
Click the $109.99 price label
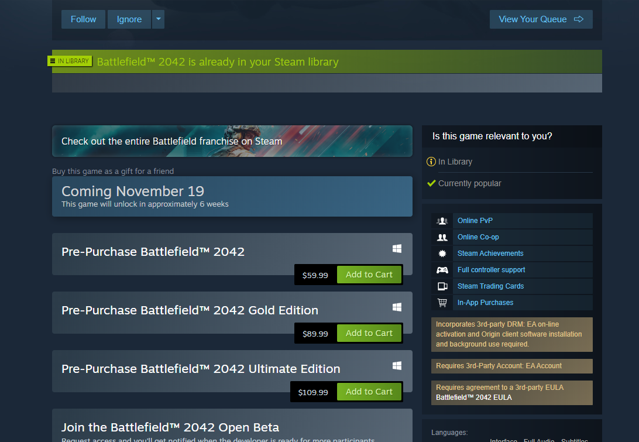tap(313, 393)
